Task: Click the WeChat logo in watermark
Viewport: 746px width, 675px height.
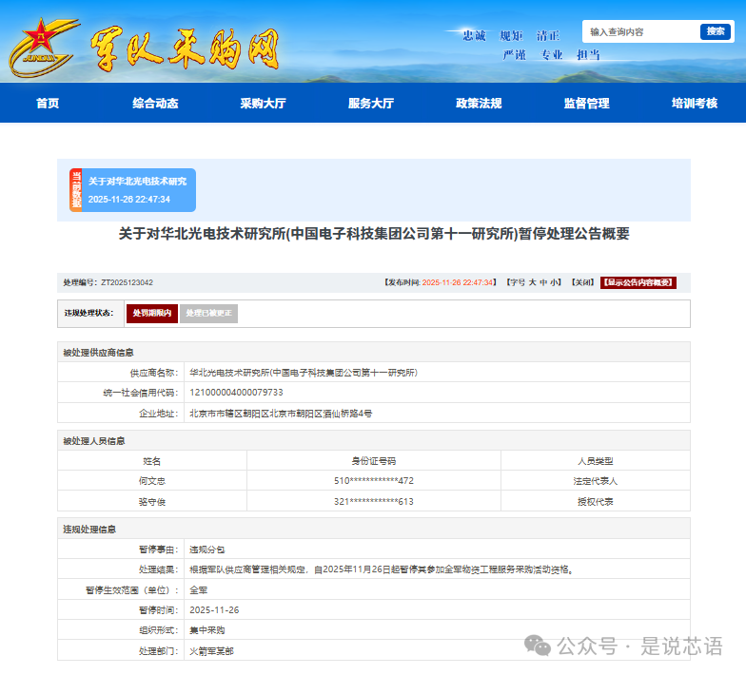Action: tap(540, 647)
